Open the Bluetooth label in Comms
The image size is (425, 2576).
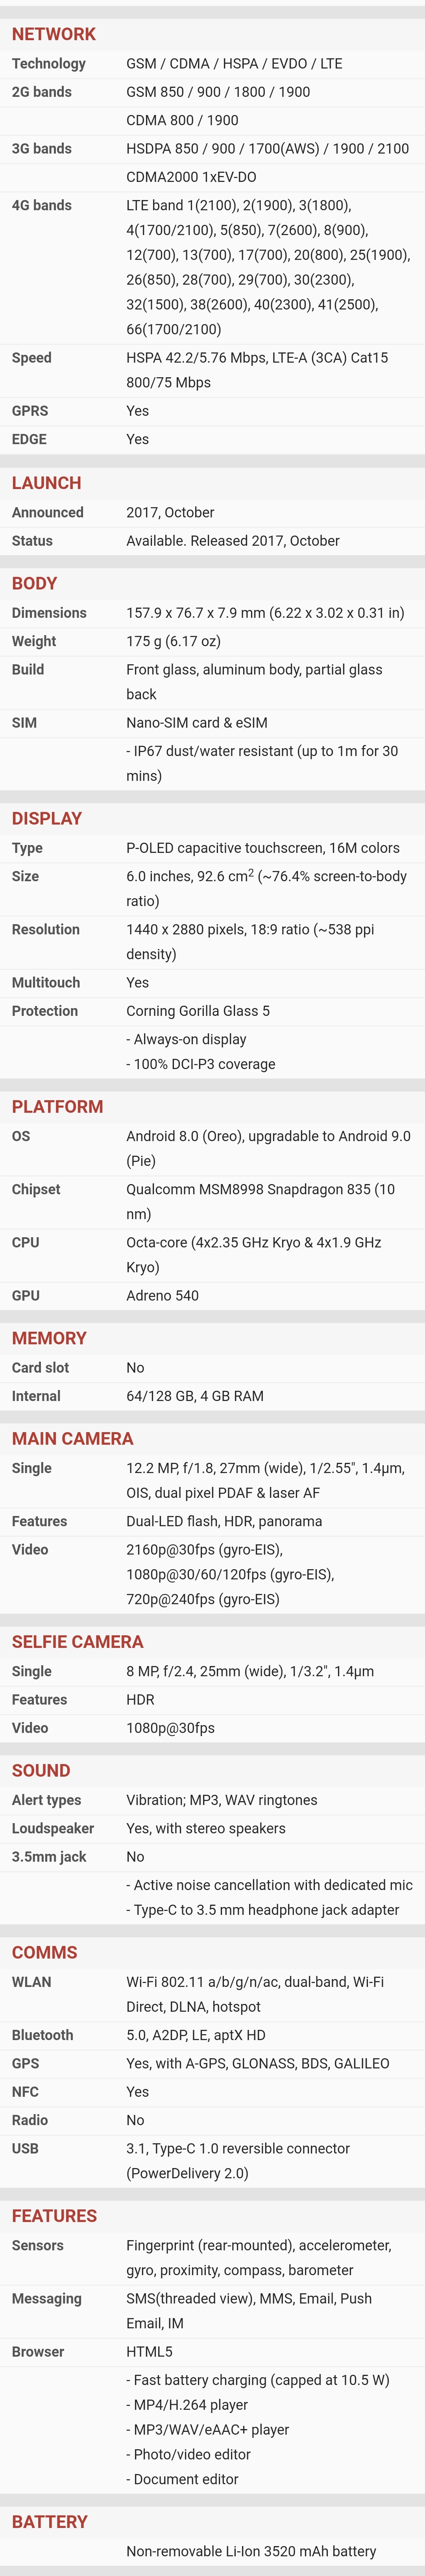[42, 2035]
